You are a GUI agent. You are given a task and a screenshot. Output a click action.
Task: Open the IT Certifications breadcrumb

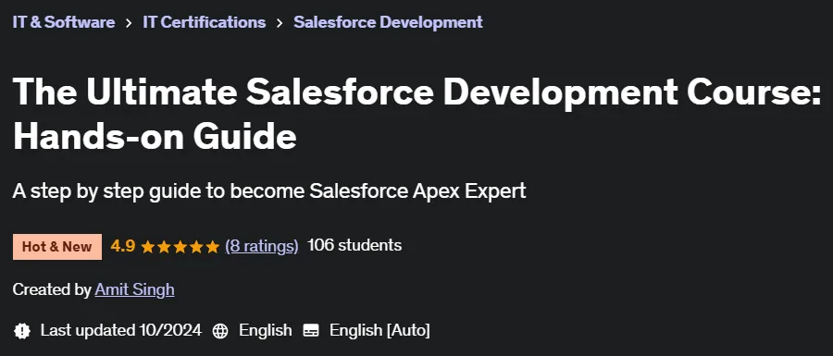pyautogui.click(x=204, y=22)
